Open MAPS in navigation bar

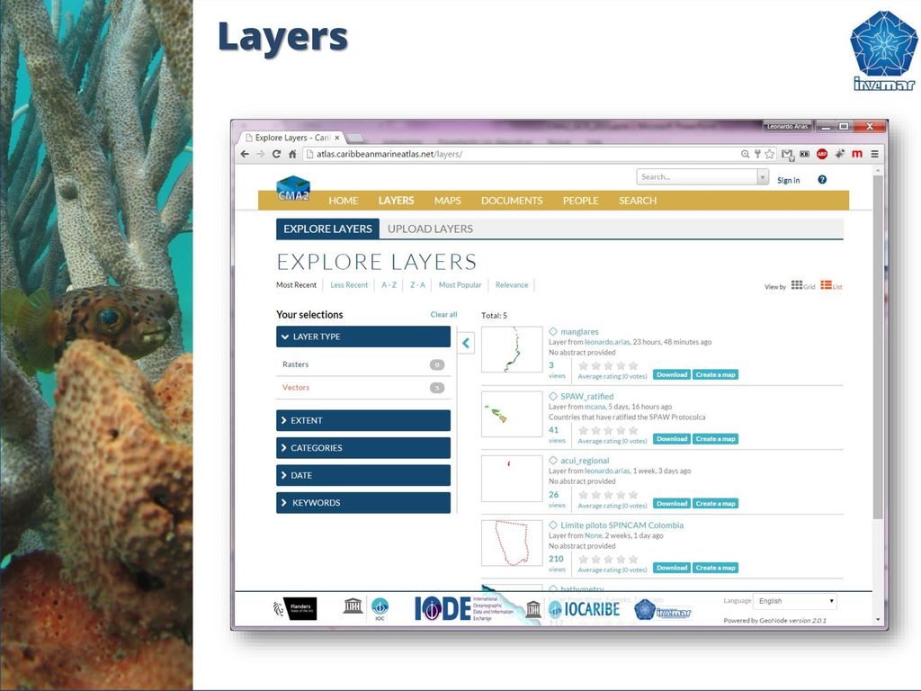click(x=448, y=201)
